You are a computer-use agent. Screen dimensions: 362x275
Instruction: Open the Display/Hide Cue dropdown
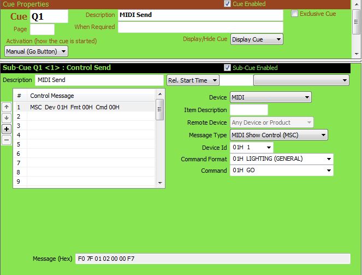pos(257,39)
